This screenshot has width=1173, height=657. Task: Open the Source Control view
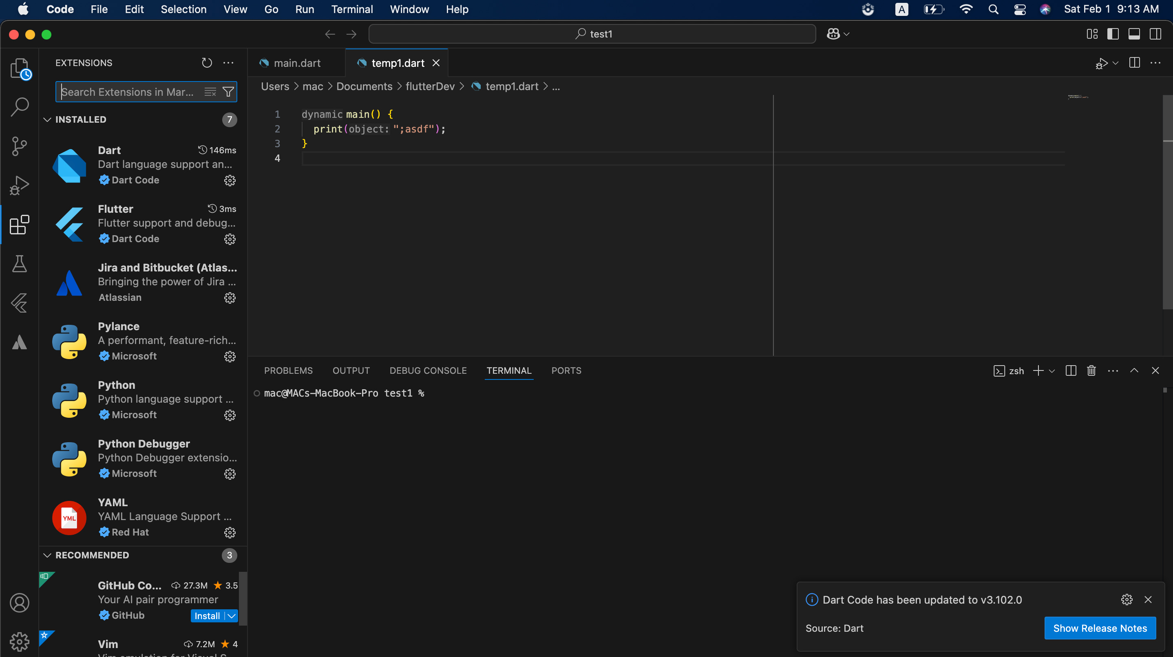tap(20, 146)
